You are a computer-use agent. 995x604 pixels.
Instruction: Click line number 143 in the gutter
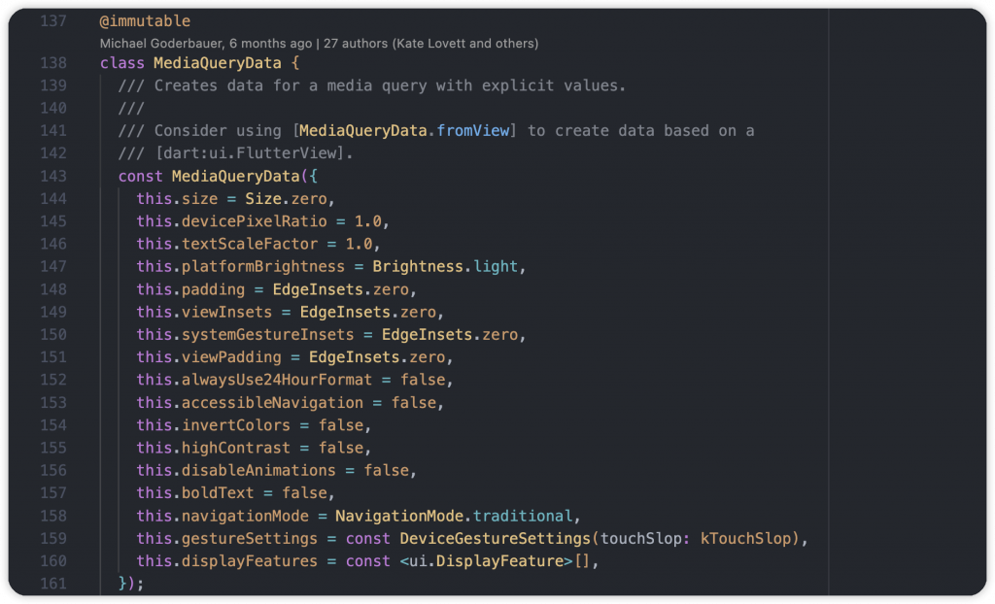point(53,176)
